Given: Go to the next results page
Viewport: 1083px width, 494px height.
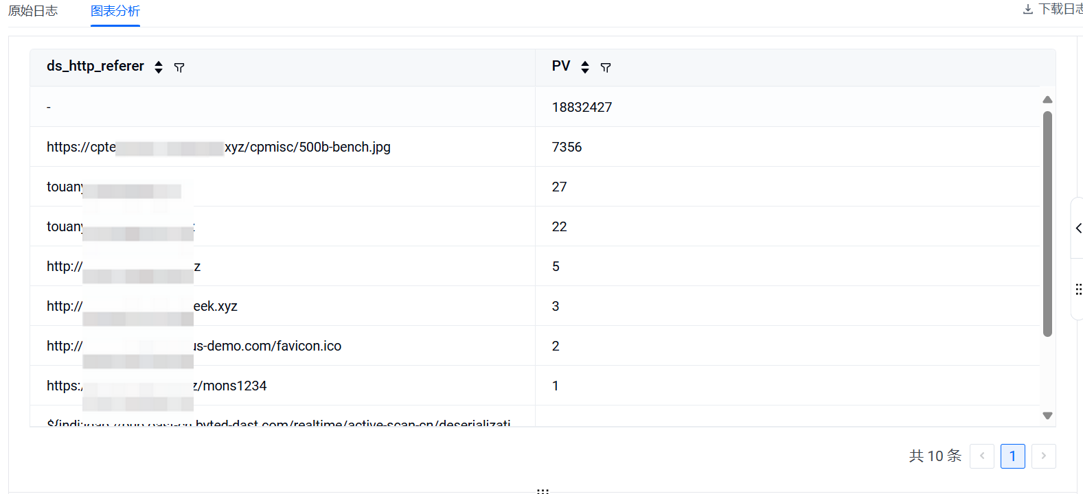Looking at the screenshot, I should coord(1043,456).
